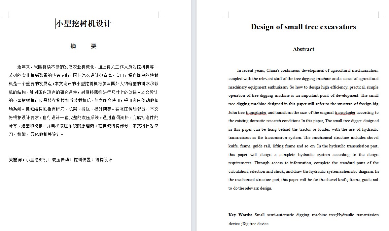The width and height of the screenshot is (389, 231).
Task: Click keyword 结构设计
Action: click(x=104, y=160)
